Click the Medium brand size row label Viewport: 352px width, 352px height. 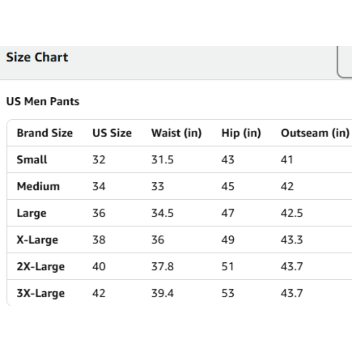[38, 187]
